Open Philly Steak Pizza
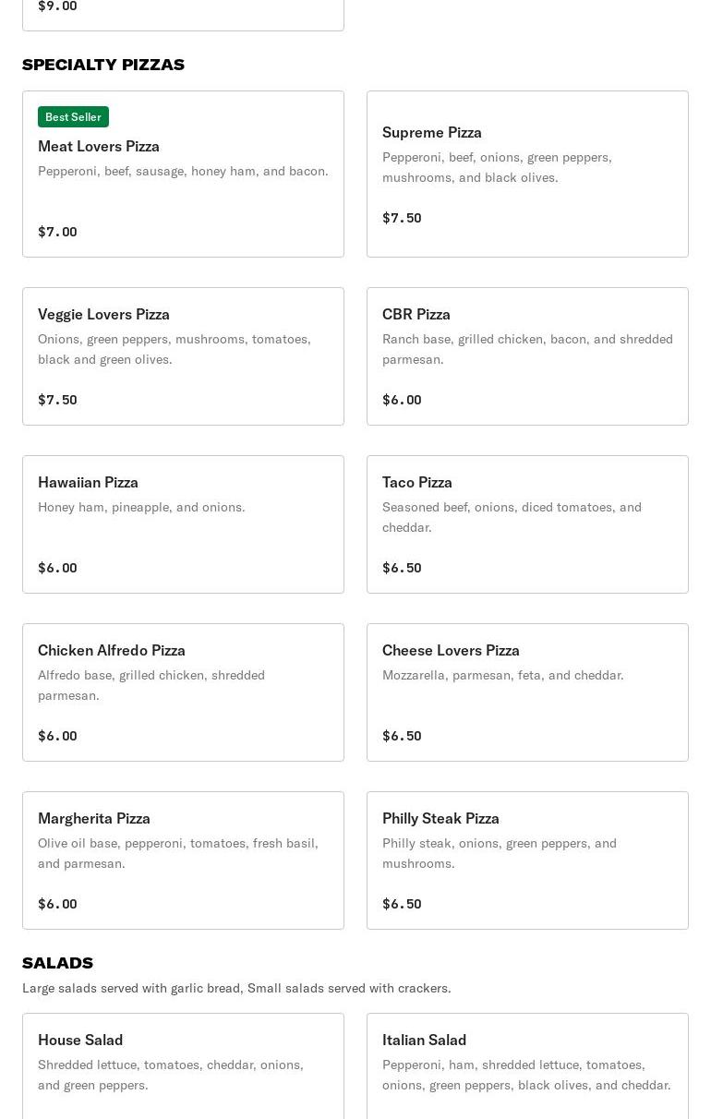The width and height of the screenshot is (711, 1119). [x=527, y=860]
